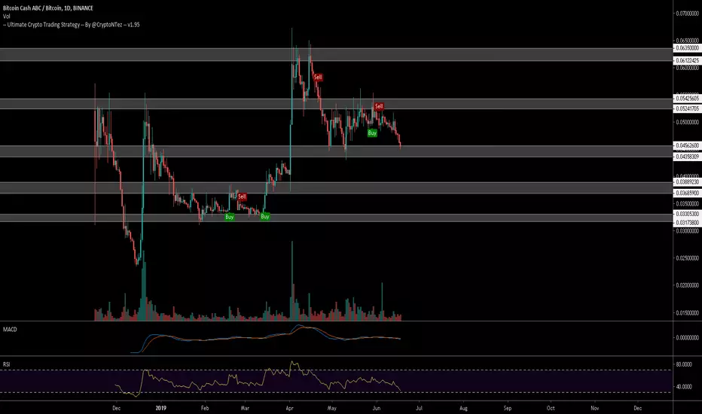Click the 0.05000000 price axis tick
Image resolution: width=702 pixels, height=414 pixels.
coord(687,122)
